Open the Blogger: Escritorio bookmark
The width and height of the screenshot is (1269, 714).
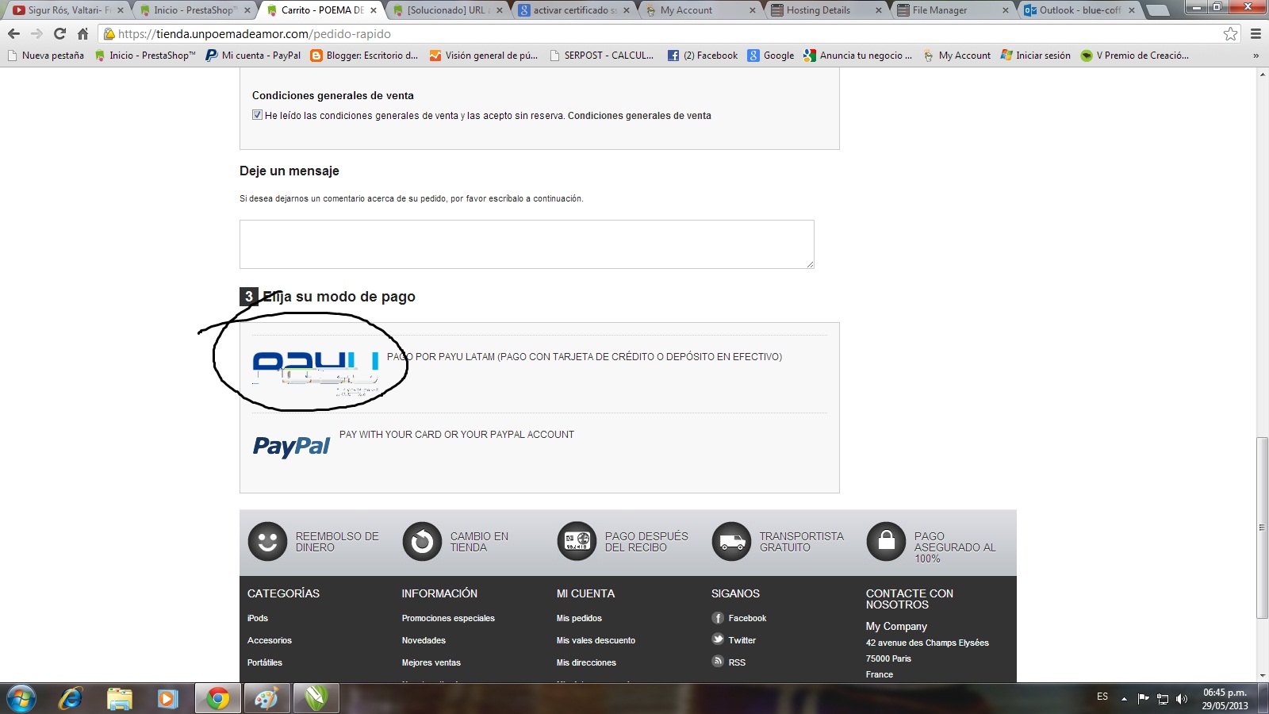click(365, 56)
